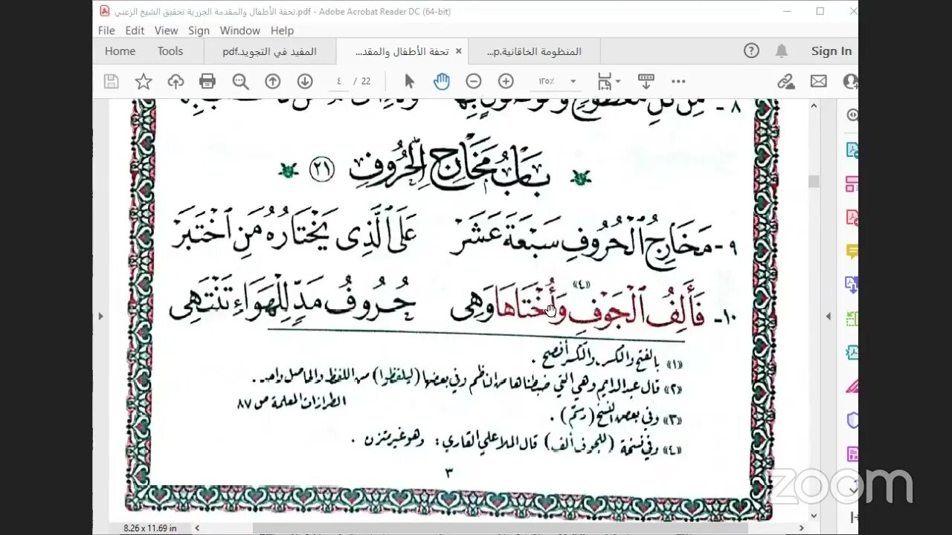The width and height of the screenshot is (952, 535).
Task: Click the Save file icon
Action: click(x=112, y=82)
